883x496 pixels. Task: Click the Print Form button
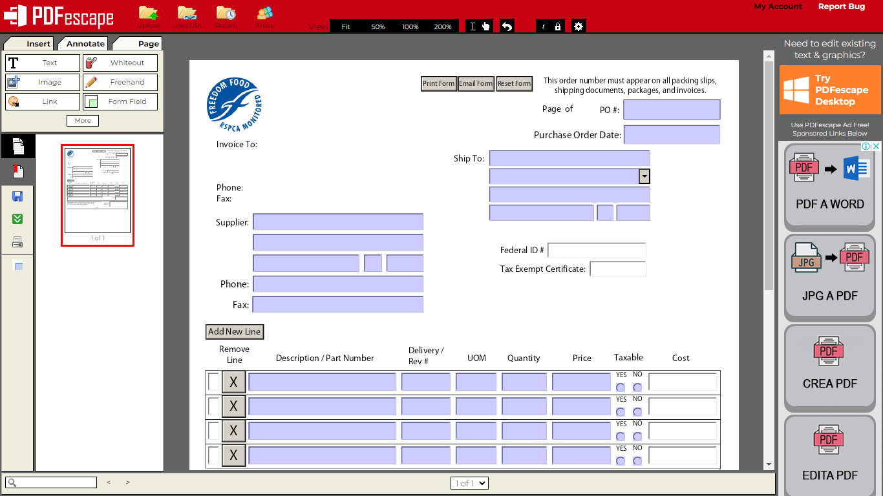439,83
